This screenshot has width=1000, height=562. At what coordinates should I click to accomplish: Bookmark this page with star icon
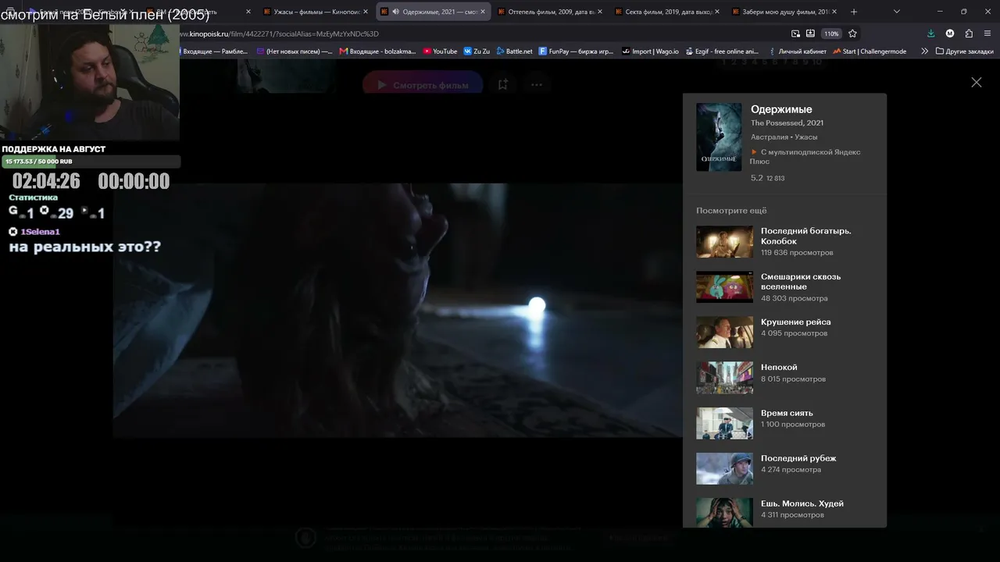click(852, 34)
